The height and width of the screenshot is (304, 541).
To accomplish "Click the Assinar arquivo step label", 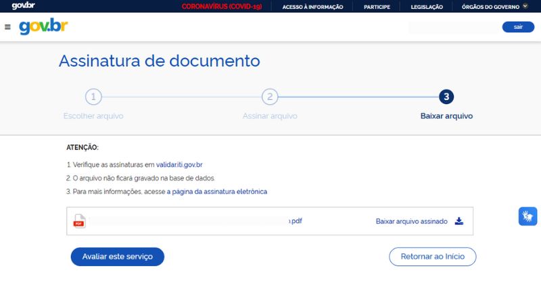I will (270, 116).
